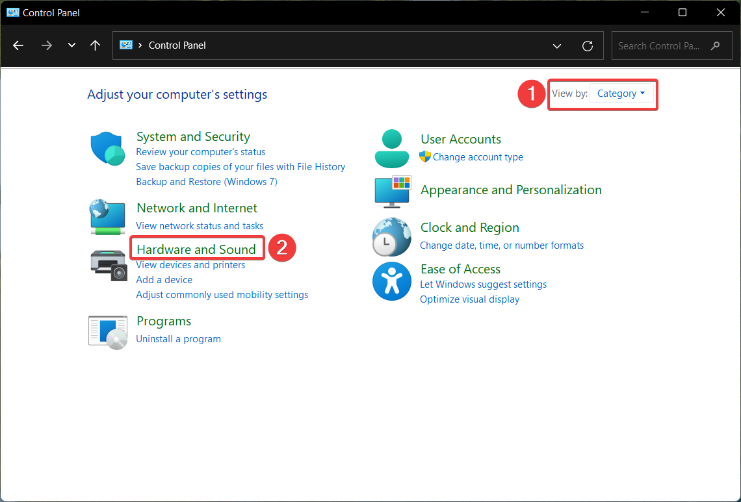Open Hardware and Sound category
This screenshot has width=741, height=502.
coord(196,249)
